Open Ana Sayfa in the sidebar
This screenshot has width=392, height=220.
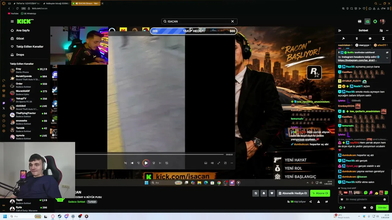(x=23, y=31)
